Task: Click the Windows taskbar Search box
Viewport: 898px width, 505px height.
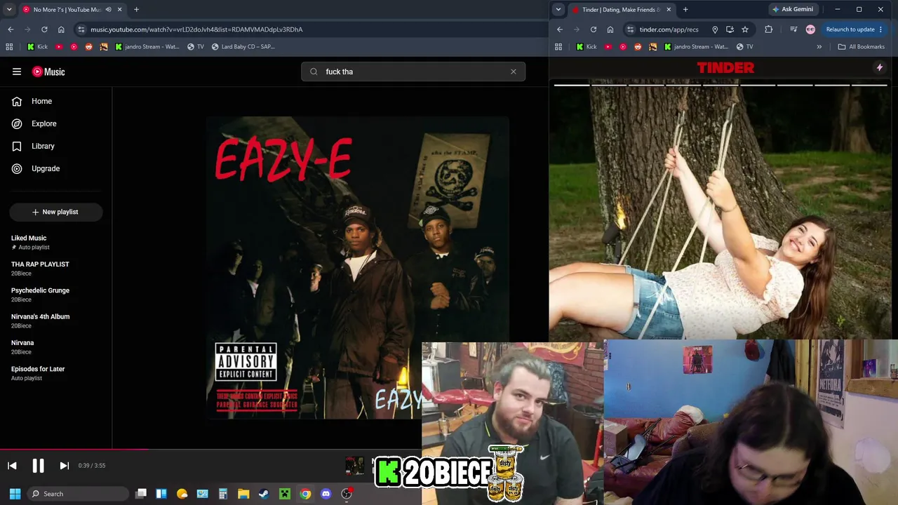Action: (77, 494)
